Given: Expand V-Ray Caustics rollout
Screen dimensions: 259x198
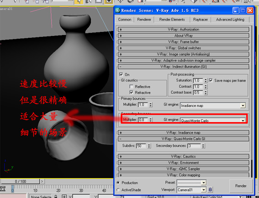Looking at the screenshot, I should click(183, 157).
